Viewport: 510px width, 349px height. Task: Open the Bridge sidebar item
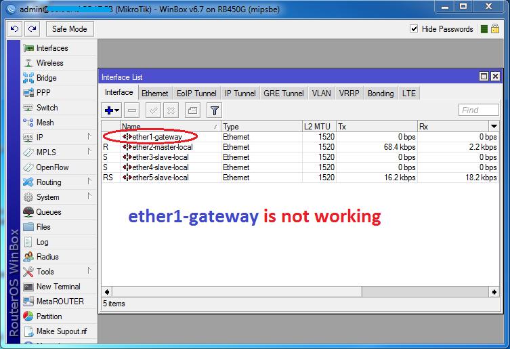pyautogui.click(x=59, y=78)
